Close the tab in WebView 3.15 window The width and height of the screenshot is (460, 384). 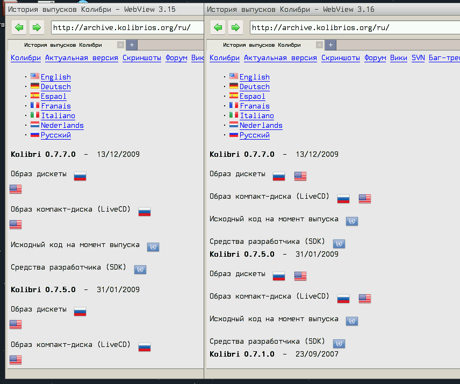click(120, 45)
